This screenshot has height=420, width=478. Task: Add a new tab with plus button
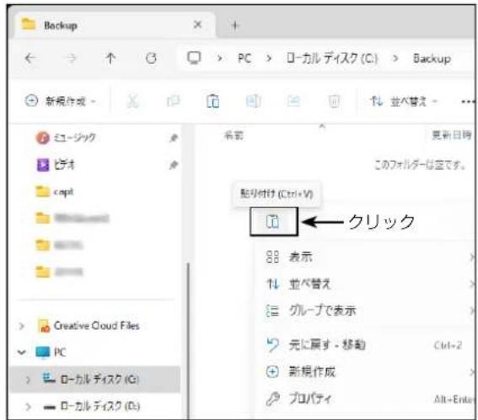pos(234,25)
